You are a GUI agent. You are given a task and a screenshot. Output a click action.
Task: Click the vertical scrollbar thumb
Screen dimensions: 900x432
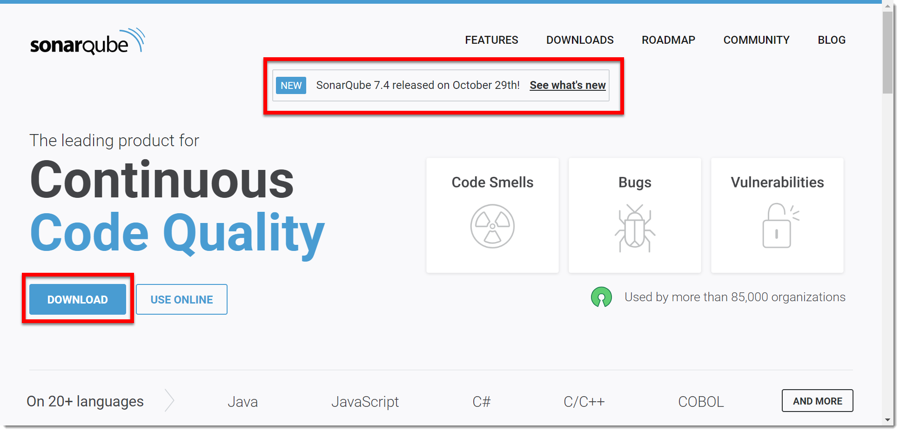pos(888,53)
